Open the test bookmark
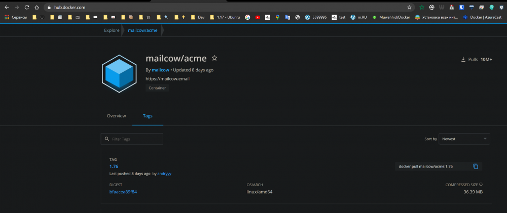This screenshot has height=213, width=507. tap(339, 17)
